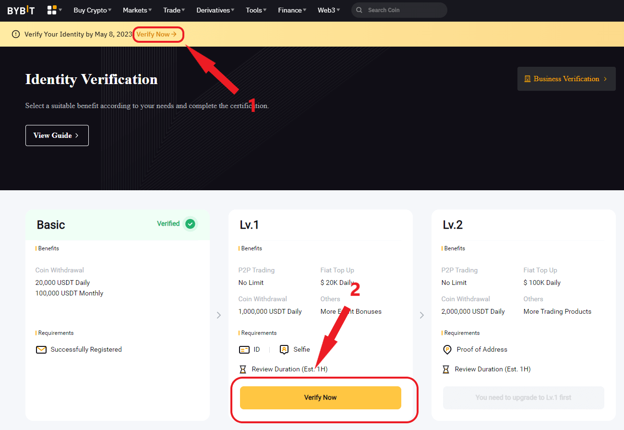Open the Buy Crypto dropdown menu
Image resolution: width=624 pixels, height=430 pixels.
click(x=93, y=10)
